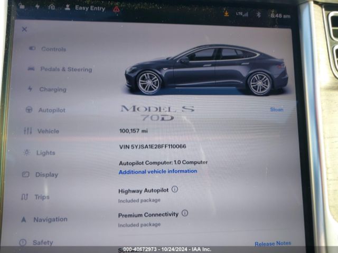Tap the 8:48 am clock
The image size is (338, 253).
tap(280, 16)
